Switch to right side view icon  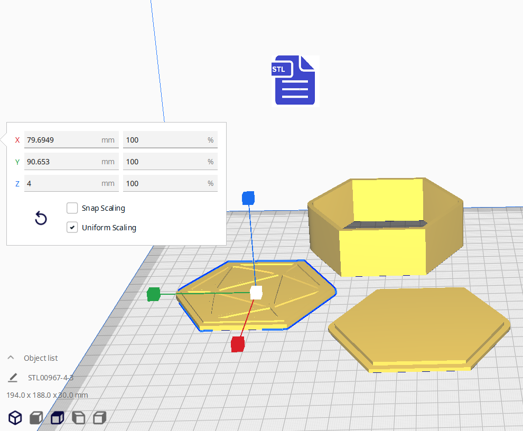tap(99, 418)
